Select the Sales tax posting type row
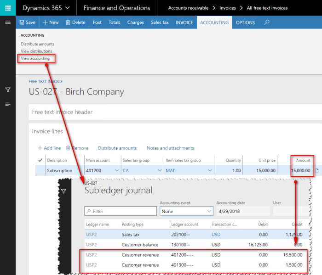 196,235
